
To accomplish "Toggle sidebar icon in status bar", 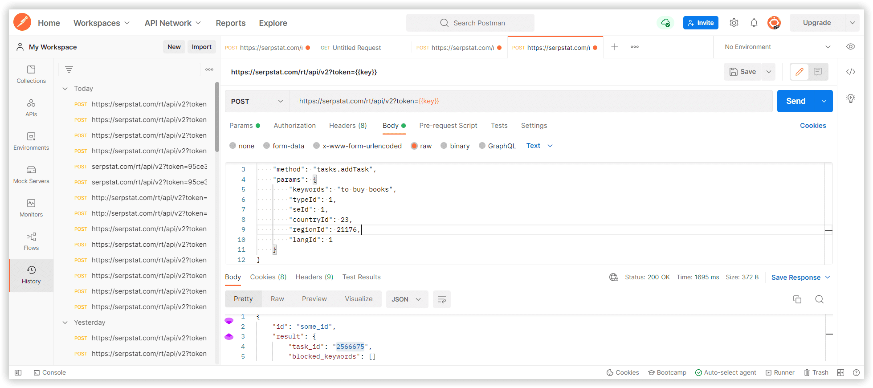I will (x=18, y=372).
